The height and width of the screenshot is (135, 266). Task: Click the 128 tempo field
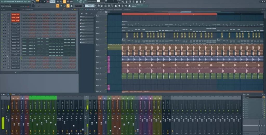tap(52, 2)
